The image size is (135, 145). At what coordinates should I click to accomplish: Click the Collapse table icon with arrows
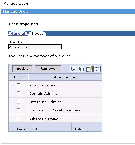(x=97, y=69)
